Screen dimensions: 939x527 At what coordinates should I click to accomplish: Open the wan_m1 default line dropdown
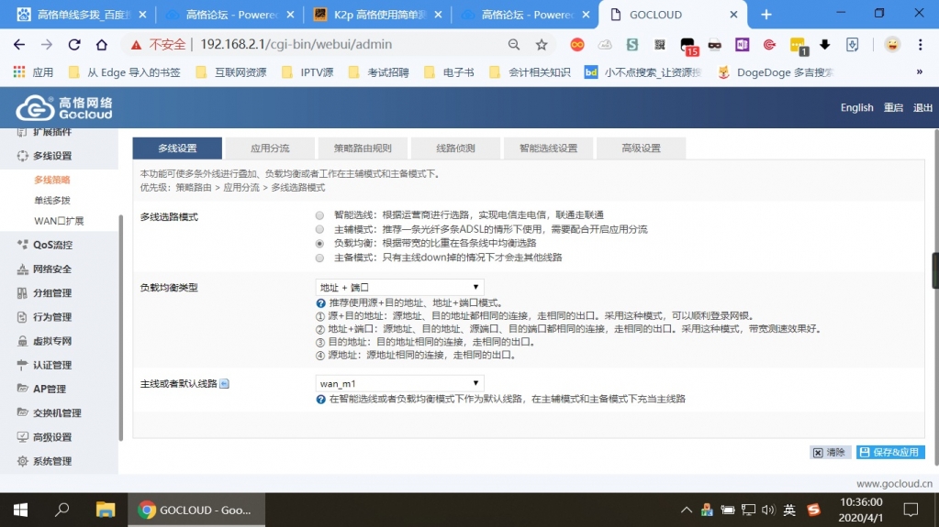(x=399, y=383)
